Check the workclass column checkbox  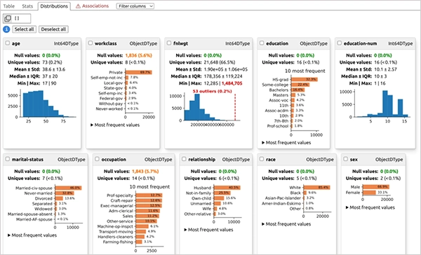click(91, 43)
